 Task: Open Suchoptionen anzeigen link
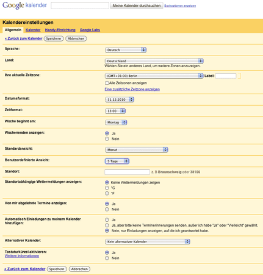[x=180, y=5]
